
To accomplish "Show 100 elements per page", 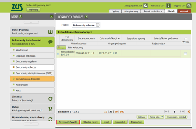I will tap(122, 112).
